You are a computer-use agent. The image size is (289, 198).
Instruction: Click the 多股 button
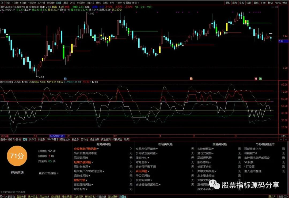(242, 3)
